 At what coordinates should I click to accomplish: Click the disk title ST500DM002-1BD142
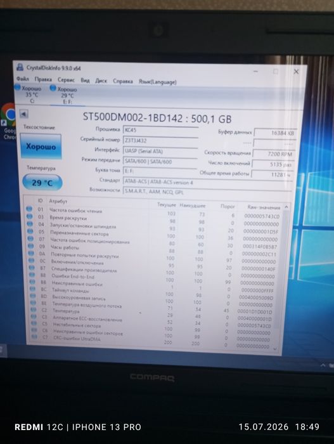pyautogui.click(x=132, y=117)
